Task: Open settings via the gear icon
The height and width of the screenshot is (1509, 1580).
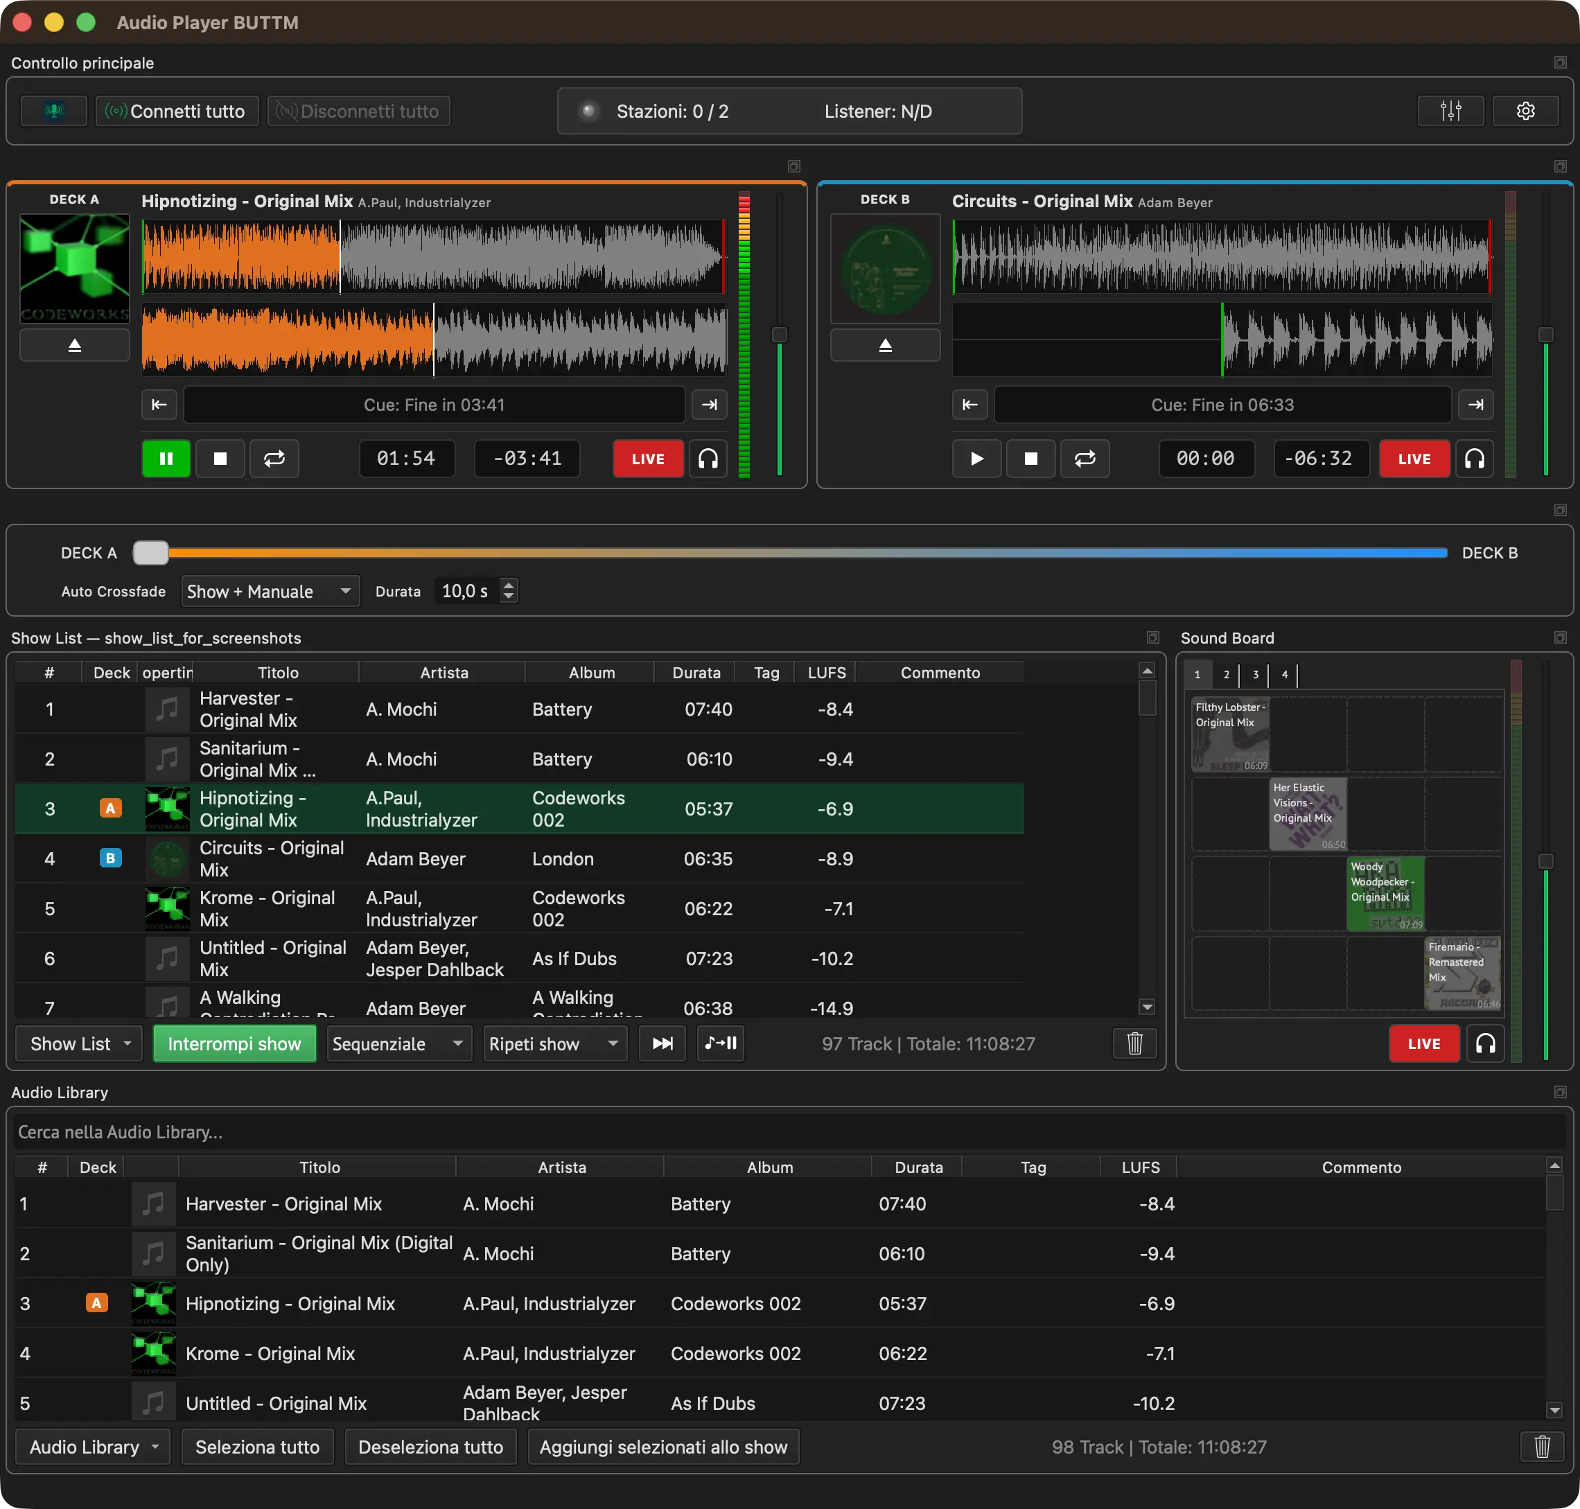Action: pos(1525,111)
